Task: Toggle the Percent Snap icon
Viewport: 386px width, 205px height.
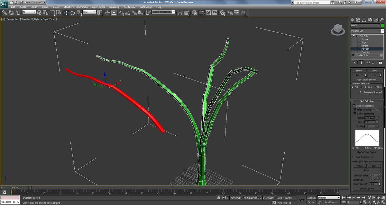Action: click(x=134, y=13)
